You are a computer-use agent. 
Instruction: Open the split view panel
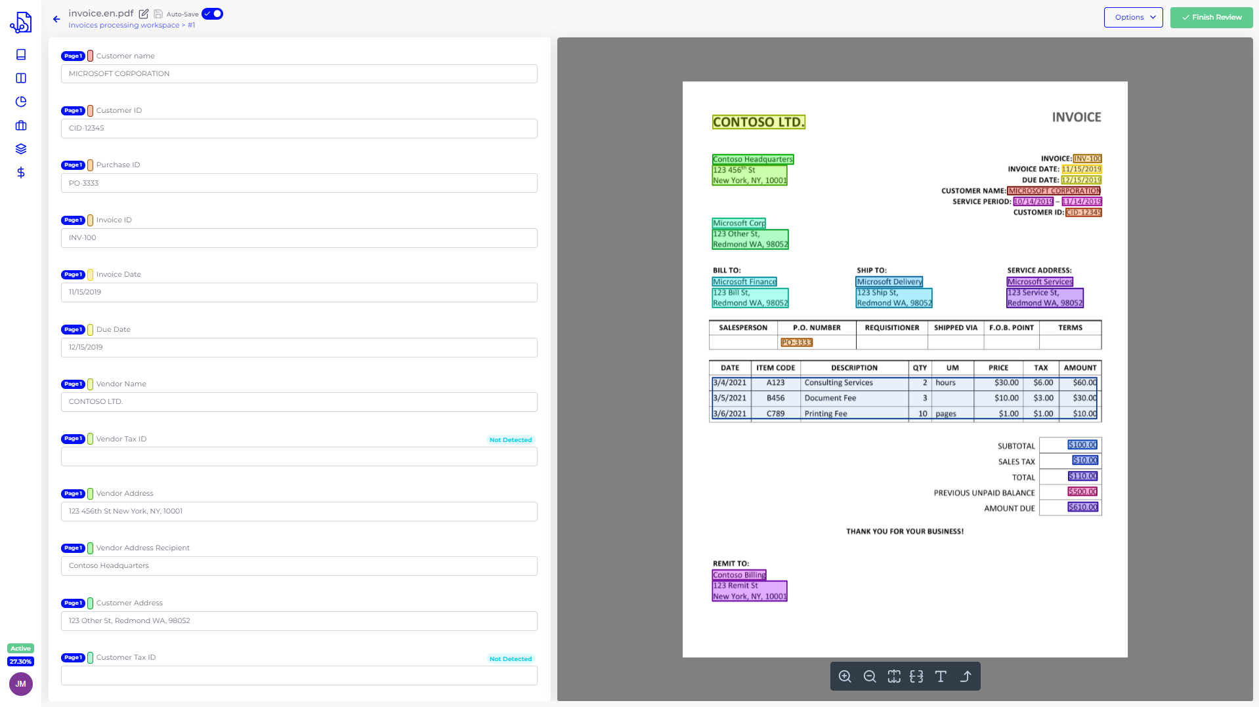click(x=20, y=78)
